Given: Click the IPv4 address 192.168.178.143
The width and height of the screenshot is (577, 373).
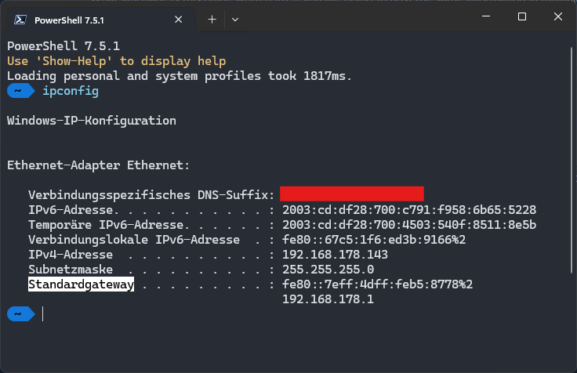Looking at the screenshot, I should (335, 255).
